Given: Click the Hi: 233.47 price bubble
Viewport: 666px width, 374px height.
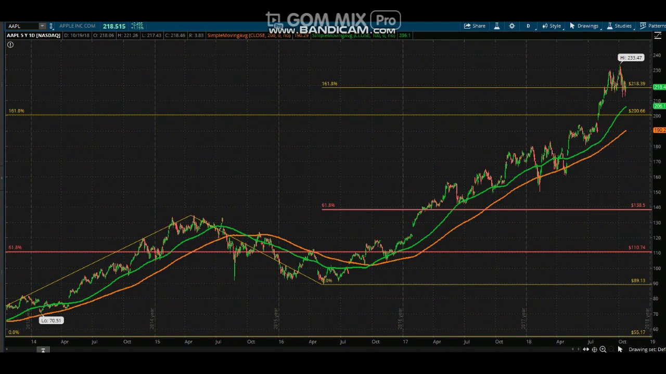Looking at the screenshot, I should (631, 58).
